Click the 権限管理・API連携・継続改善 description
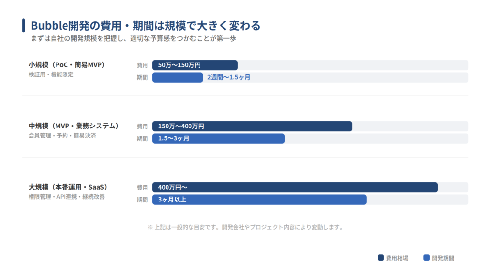490x275 pixels. point(67,197)
